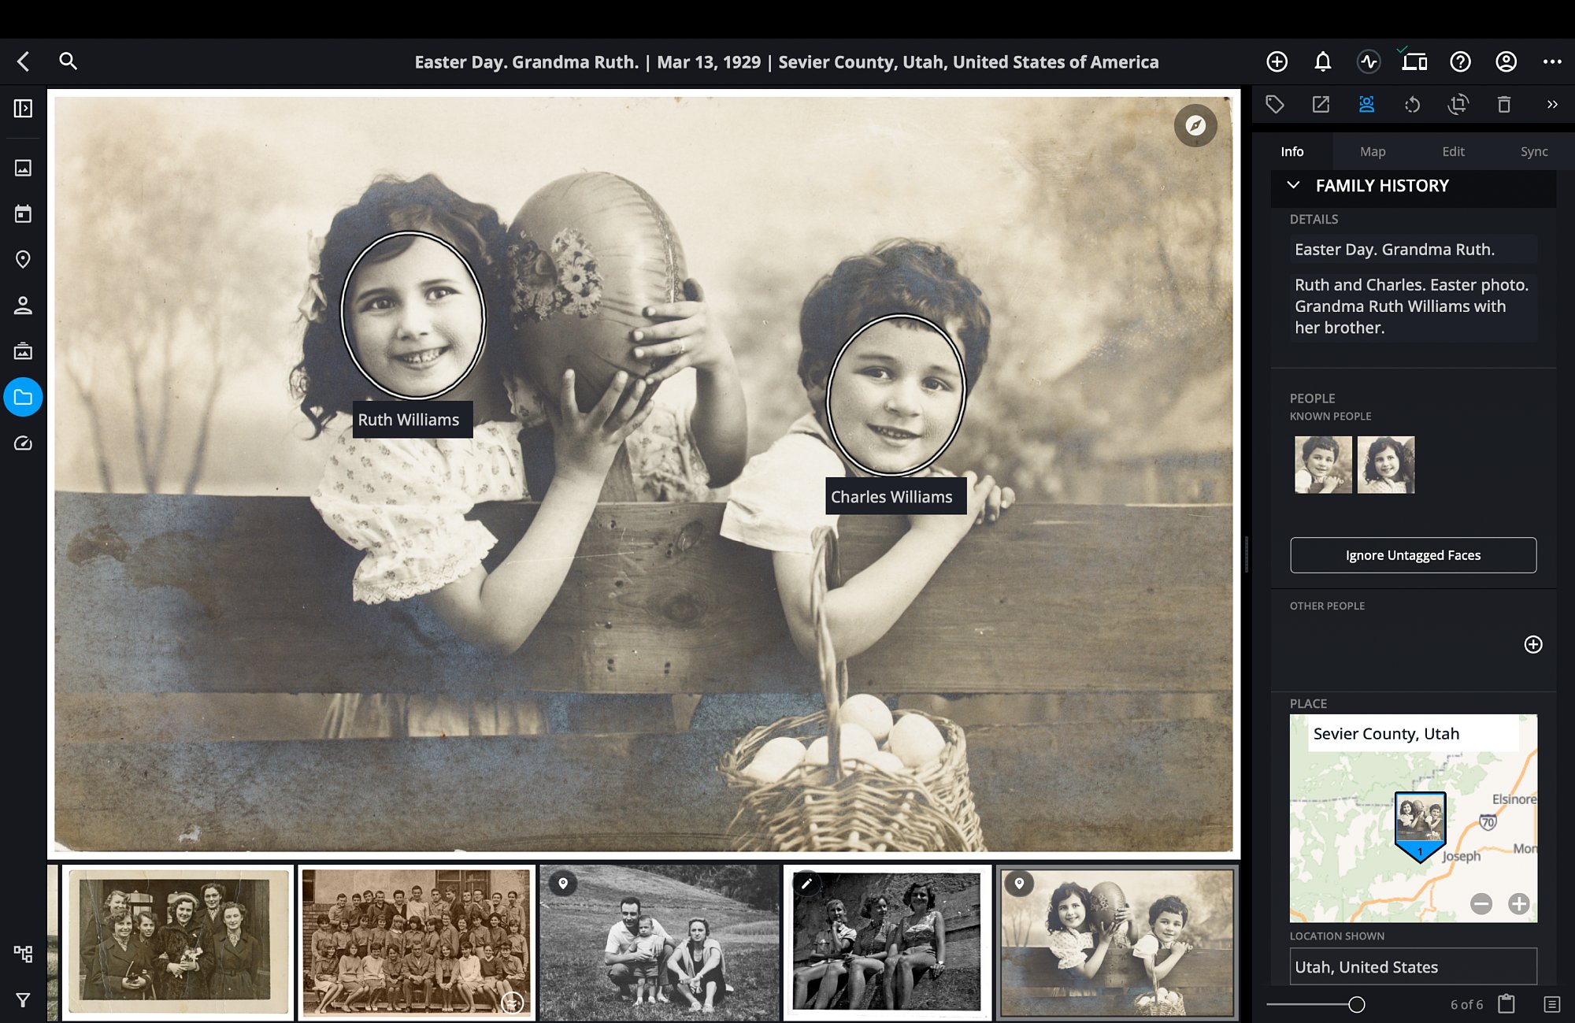Image resolution: width=1575 pixels, height=1023 pixels.
Task: Click the Elsinore label on map
Action: [1514, 799]
